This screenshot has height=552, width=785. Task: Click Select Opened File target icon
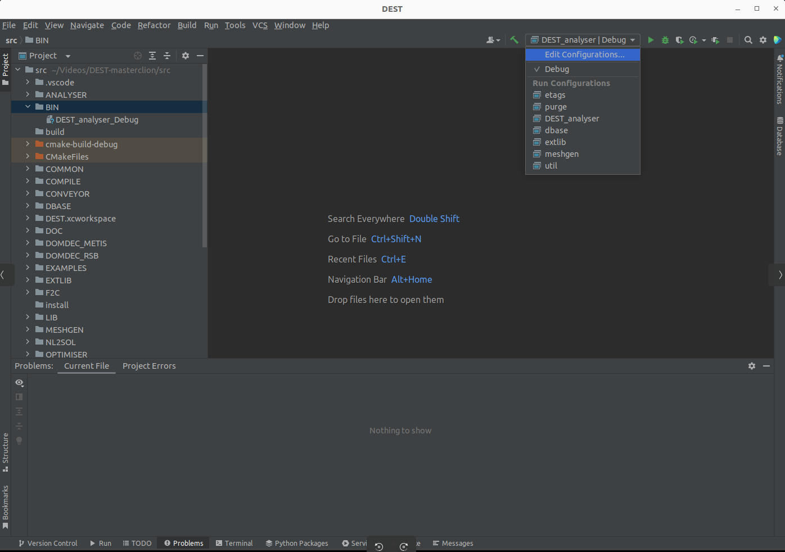(x=138, y=56)
